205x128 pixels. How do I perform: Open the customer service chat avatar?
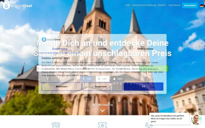point(196,119)
